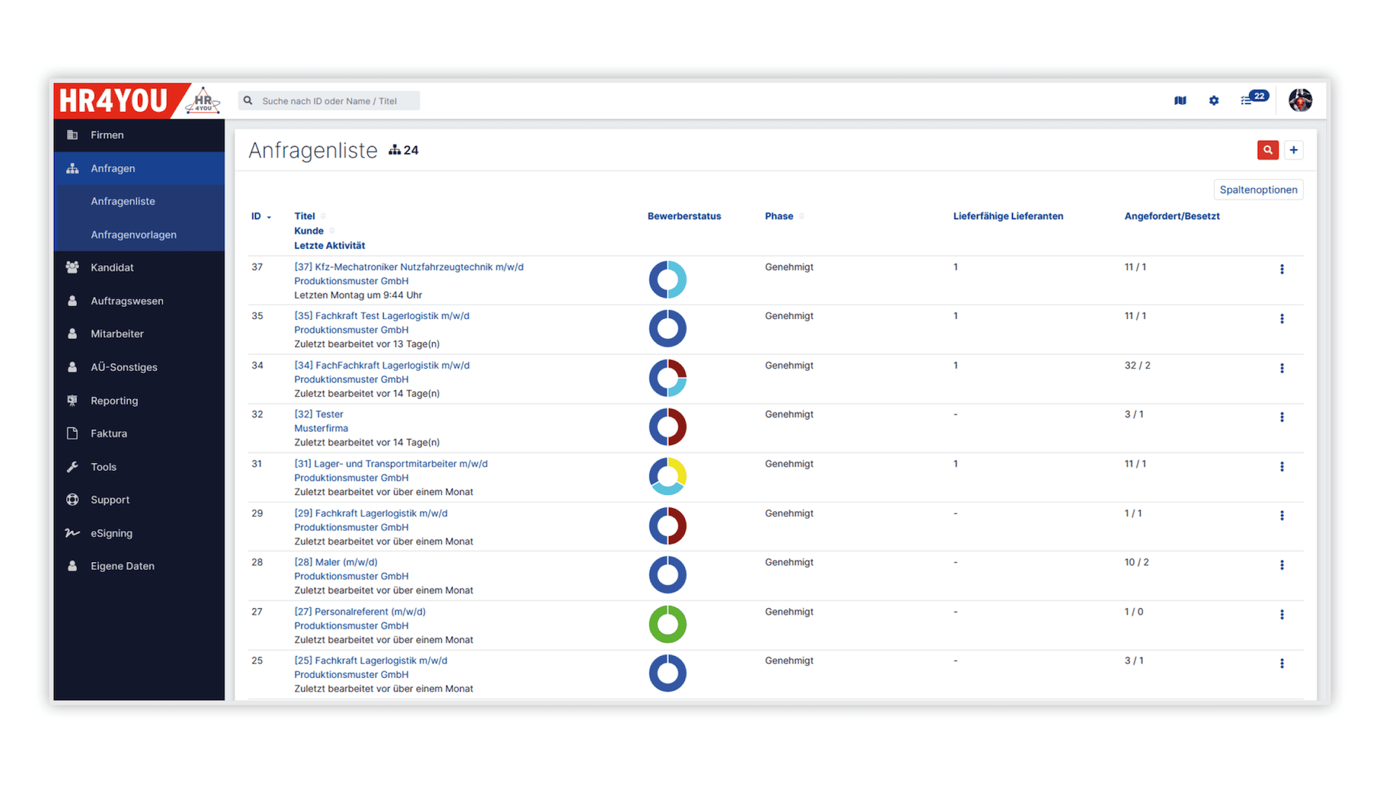1380x805 pixels.
Task: Sort by Phase column header
Action: tap(779, 216)
